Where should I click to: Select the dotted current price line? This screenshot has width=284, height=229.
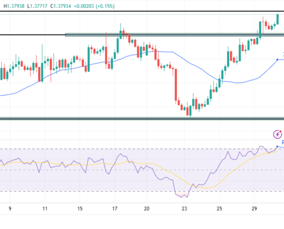click(x=142, y=14)
